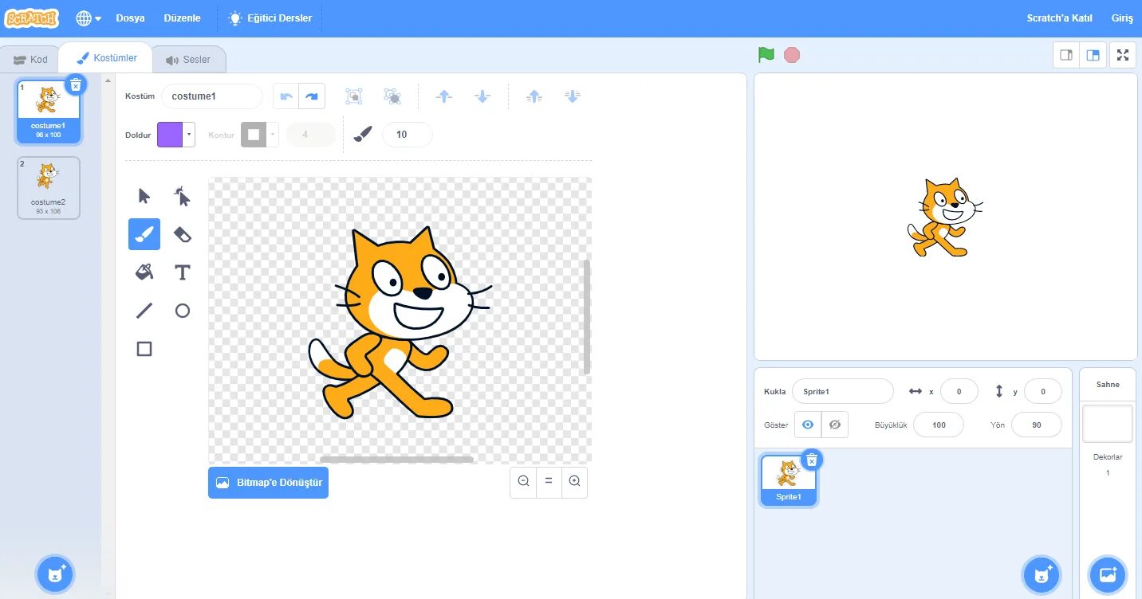Click the send backward arrow icon
1142x599 pixels.
[482, 96]
